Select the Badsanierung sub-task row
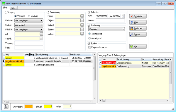176x112 pixels. pyautogui.click(x=134, y=66)
